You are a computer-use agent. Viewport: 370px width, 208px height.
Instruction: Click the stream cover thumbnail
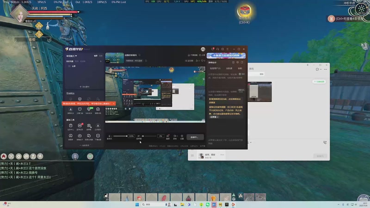pyautogui.click(x=114, y=58)
